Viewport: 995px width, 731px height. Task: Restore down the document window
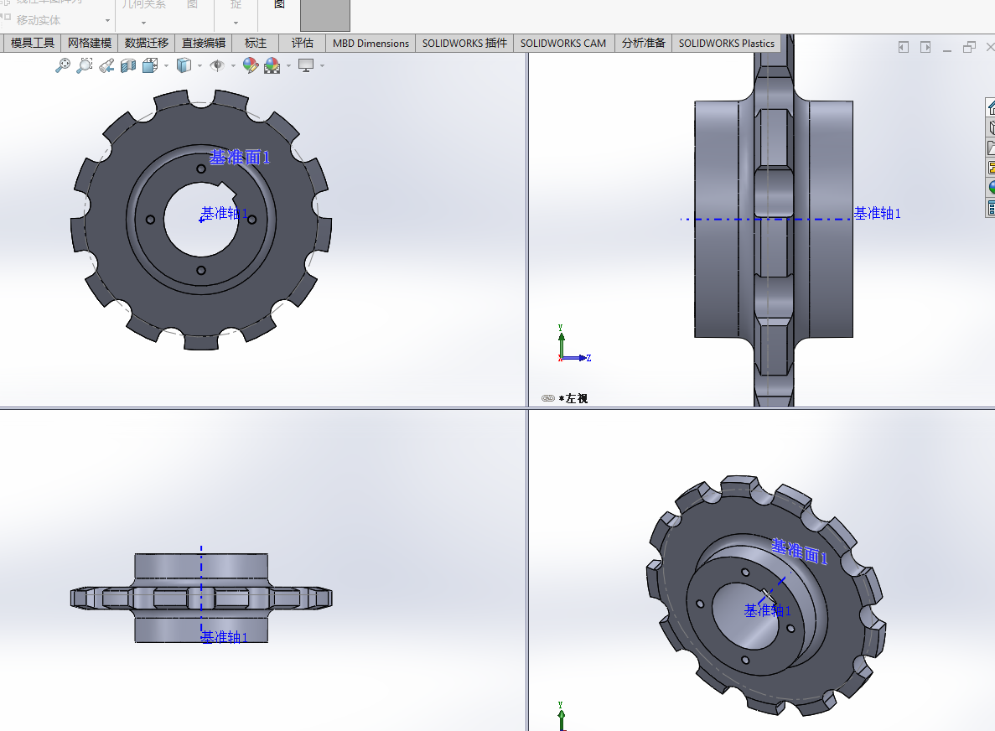(969, 47)
